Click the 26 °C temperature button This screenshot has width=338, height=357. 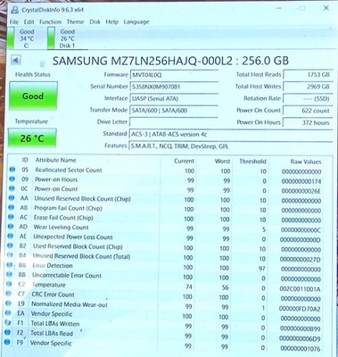point(32,138)
